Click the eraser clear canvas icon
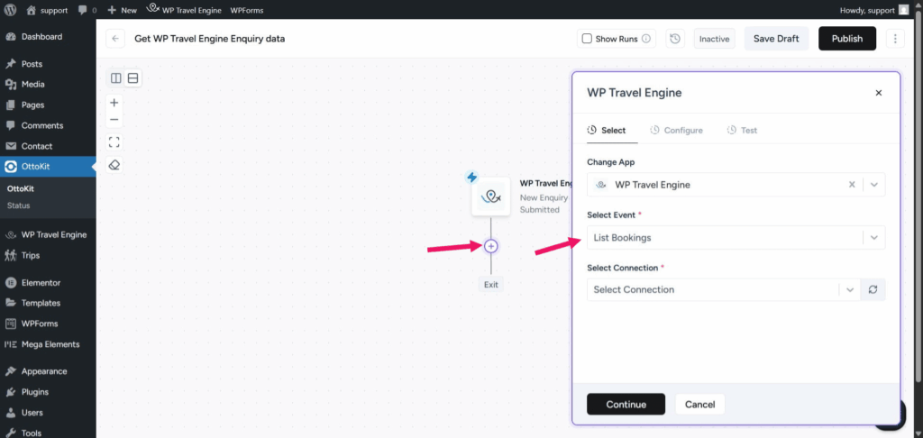Image resolution: width=923 pixels, height=438 pixels. [x=114, y=165]
